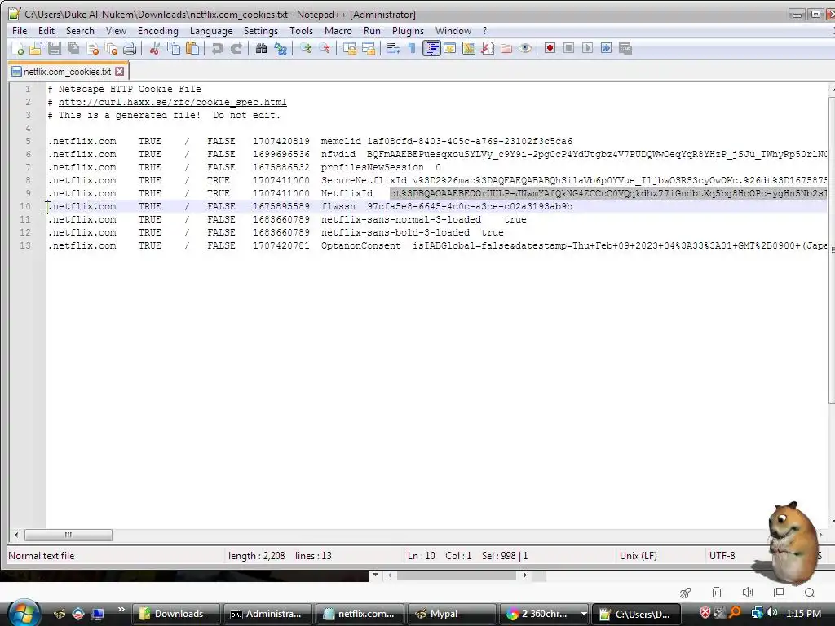Click the Replace toolbar icon
Screen dimensions: 835x626
pos(281,48)
